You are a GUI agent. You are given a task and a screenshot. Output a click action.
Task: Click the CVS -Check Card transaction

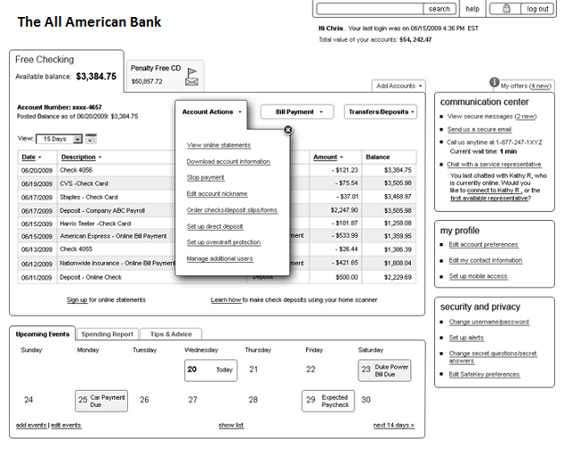(217, 183)
